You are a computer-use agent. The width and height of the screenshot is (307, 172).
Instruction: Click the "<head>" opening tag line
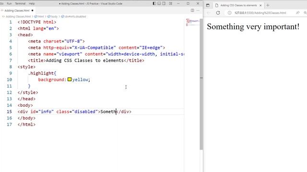tap(25, 35)
